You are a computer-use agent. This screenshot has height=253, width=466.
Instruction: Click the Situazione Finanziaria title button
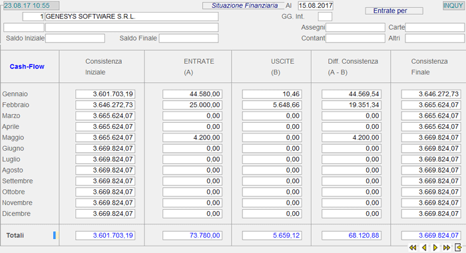243,5
